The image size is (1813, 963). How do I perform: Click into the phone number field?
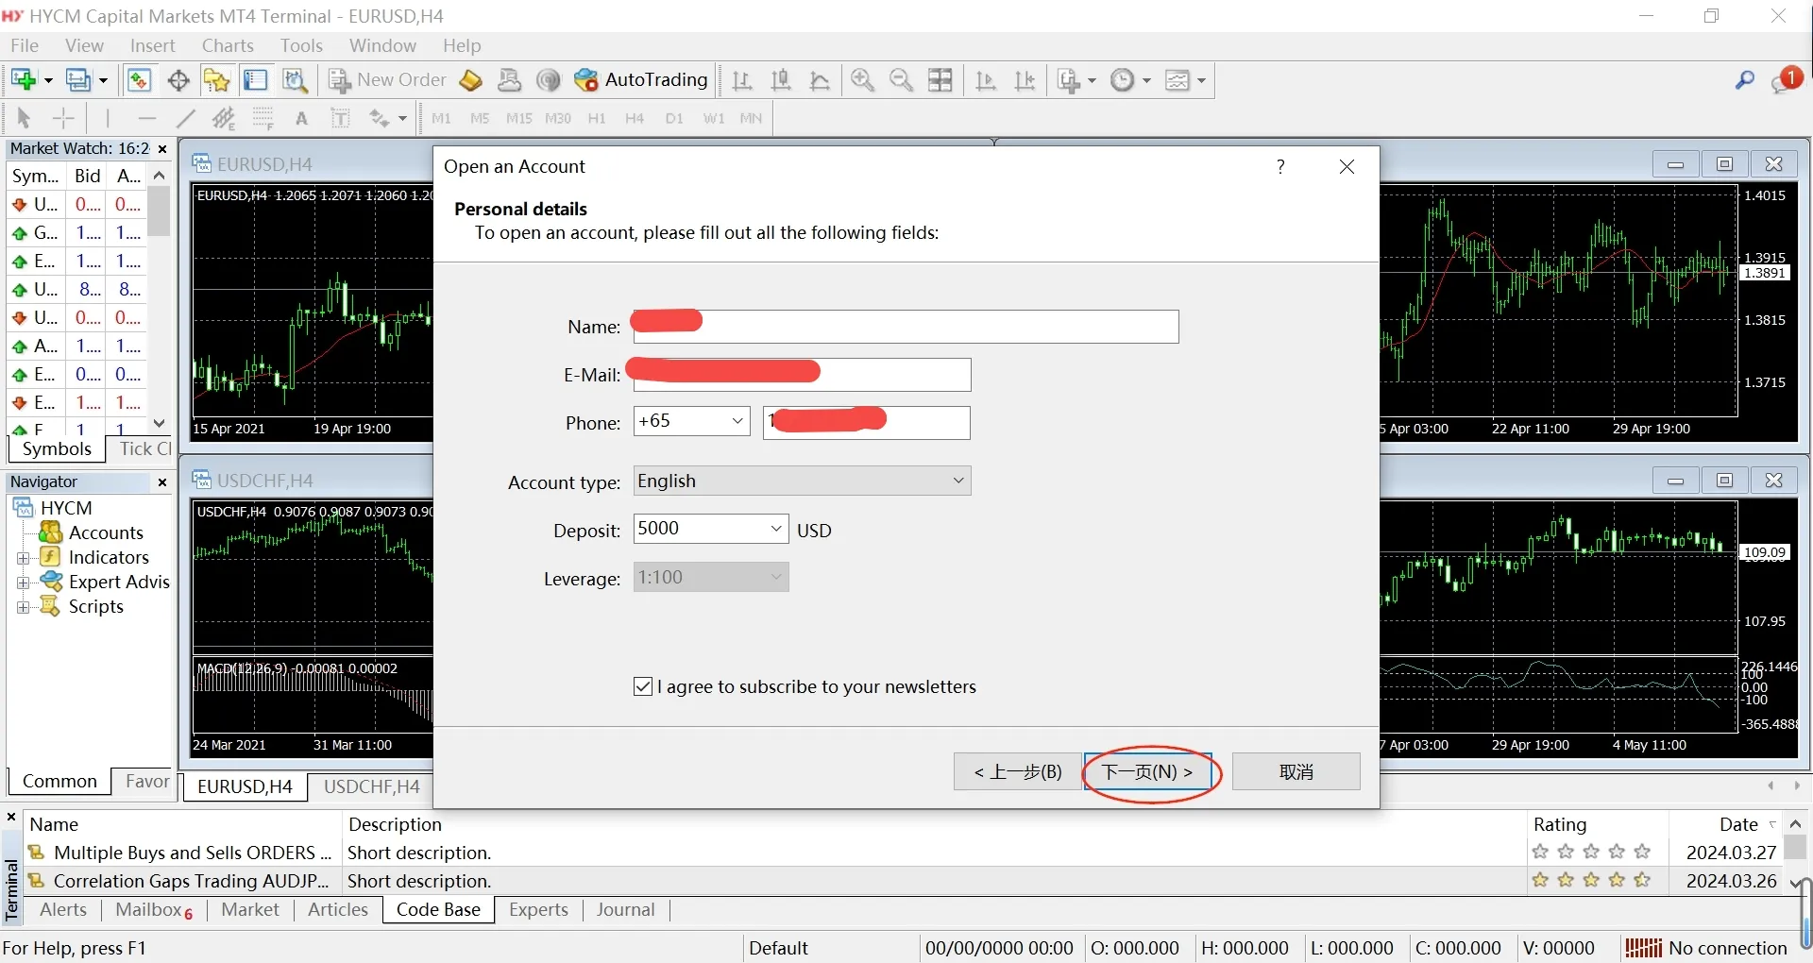[866, 422]
